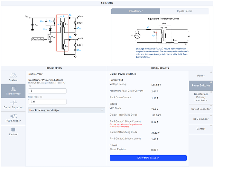Click the ESR1 resistor in schematic
The image size is (232, 173).
click(75, 23)
